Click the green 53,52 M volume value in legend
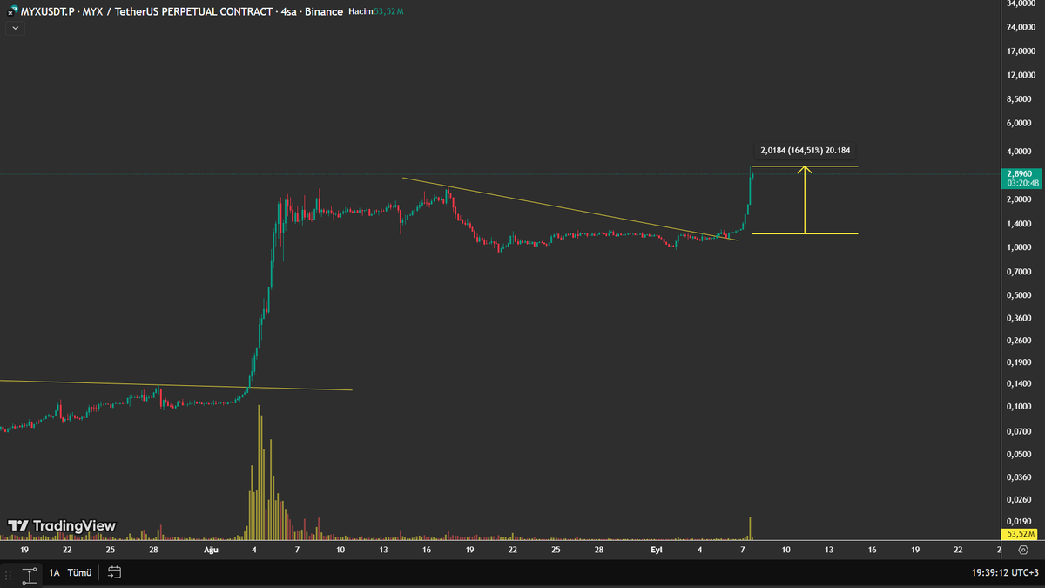1045x588 pixels. (388, 12)
